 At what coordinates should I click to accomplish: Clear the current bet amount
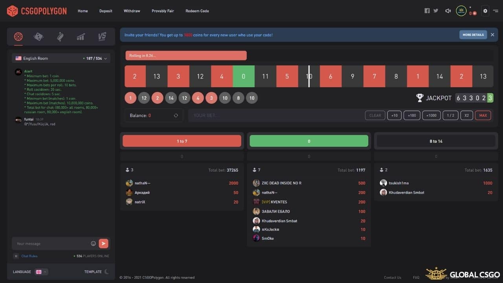[375, 116]
